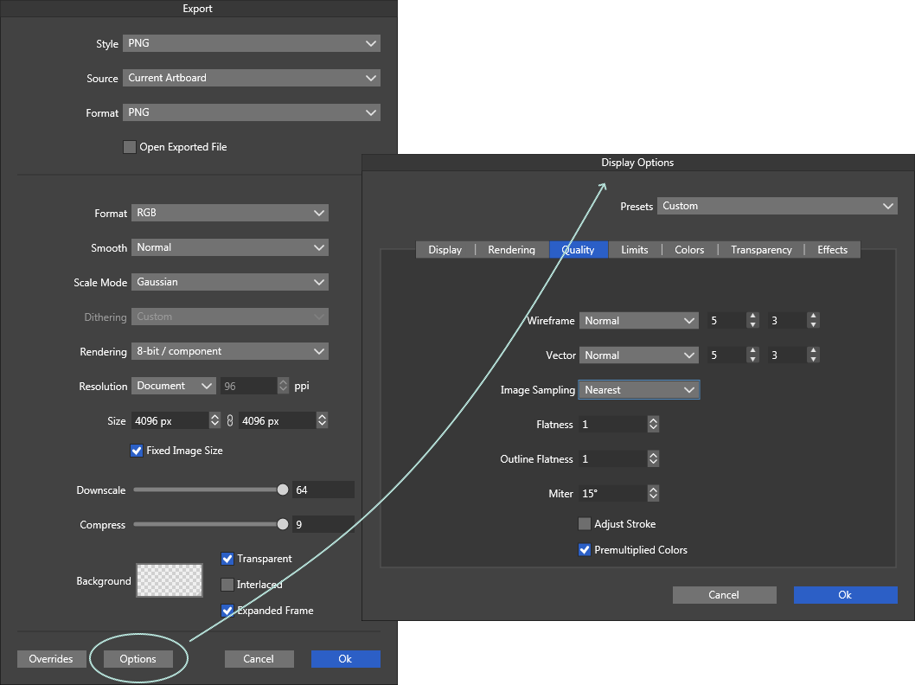Click the width size stepper arrows
This screenshot has height=685, width=915.
click(x=214, y=420)
